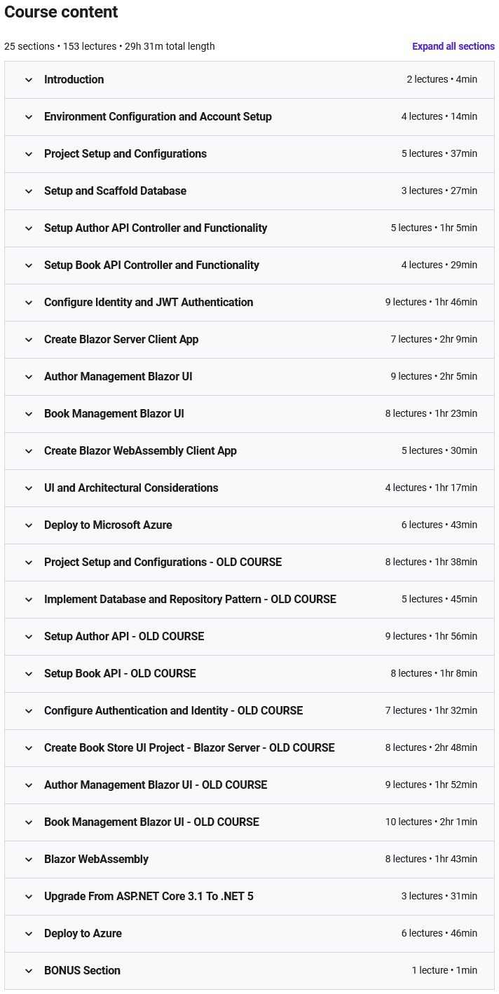The width and height of the screenshot is (499, 994).
Task: Open the Setup and Scaffold Database section
Action: click(x=115, y=191)
